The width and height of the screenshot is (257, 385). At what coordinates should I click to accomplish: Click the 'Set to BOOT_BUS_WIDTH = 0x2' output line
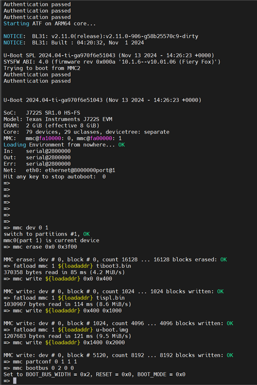[95, 374]
